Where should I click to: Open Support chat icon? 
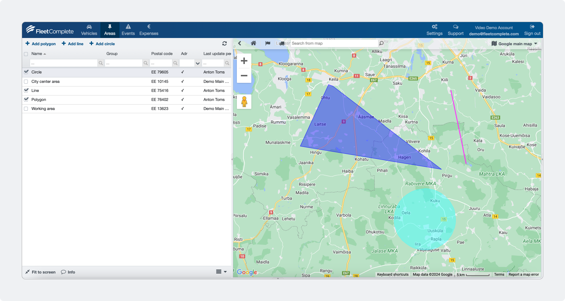[456, 27]
